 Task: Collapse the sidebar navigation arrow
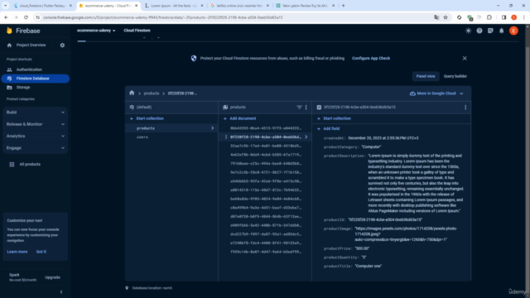point(61,291)
